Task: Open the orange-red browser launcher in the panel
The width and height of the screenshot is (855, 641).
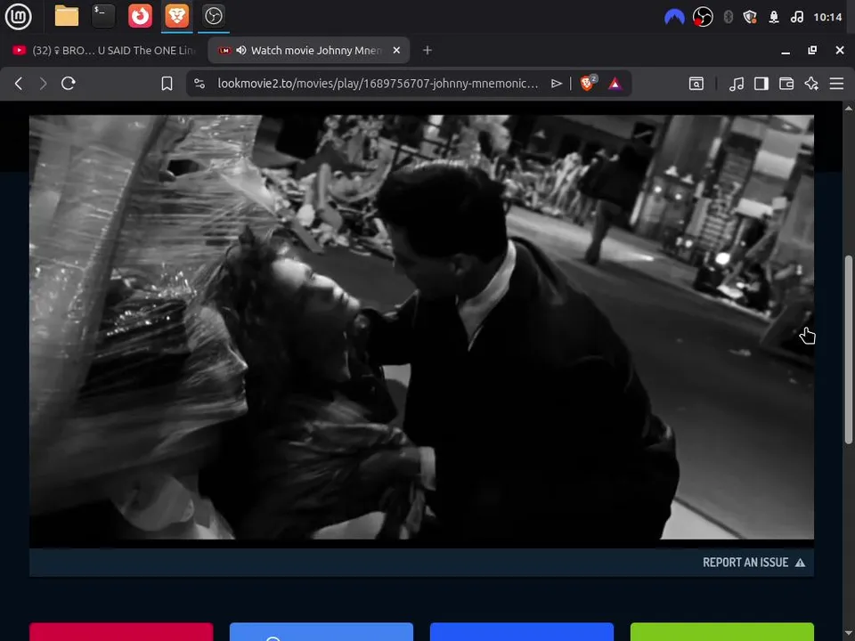Action: (x=140, y=16)
